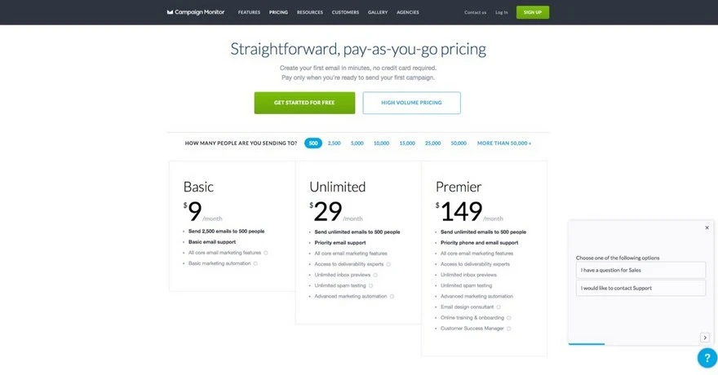Click info icon beside Unlimited inbox previews
This screenshot has width=718, height=375.
point(375,275)
